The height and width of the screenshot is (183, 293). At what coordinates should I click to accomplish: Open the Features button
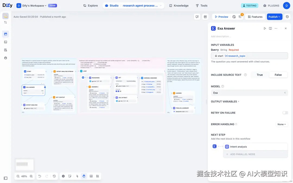[255, 17]
